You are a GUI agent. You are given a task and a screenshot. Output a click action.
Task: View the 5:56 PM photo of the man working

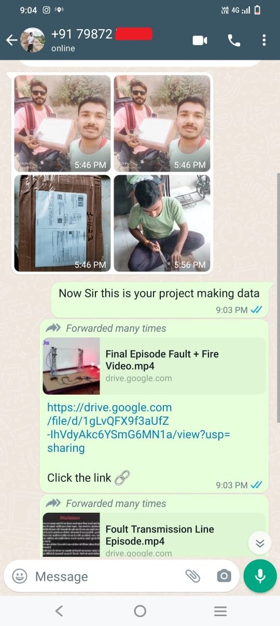pyautogui.click(x=162, y=223)
